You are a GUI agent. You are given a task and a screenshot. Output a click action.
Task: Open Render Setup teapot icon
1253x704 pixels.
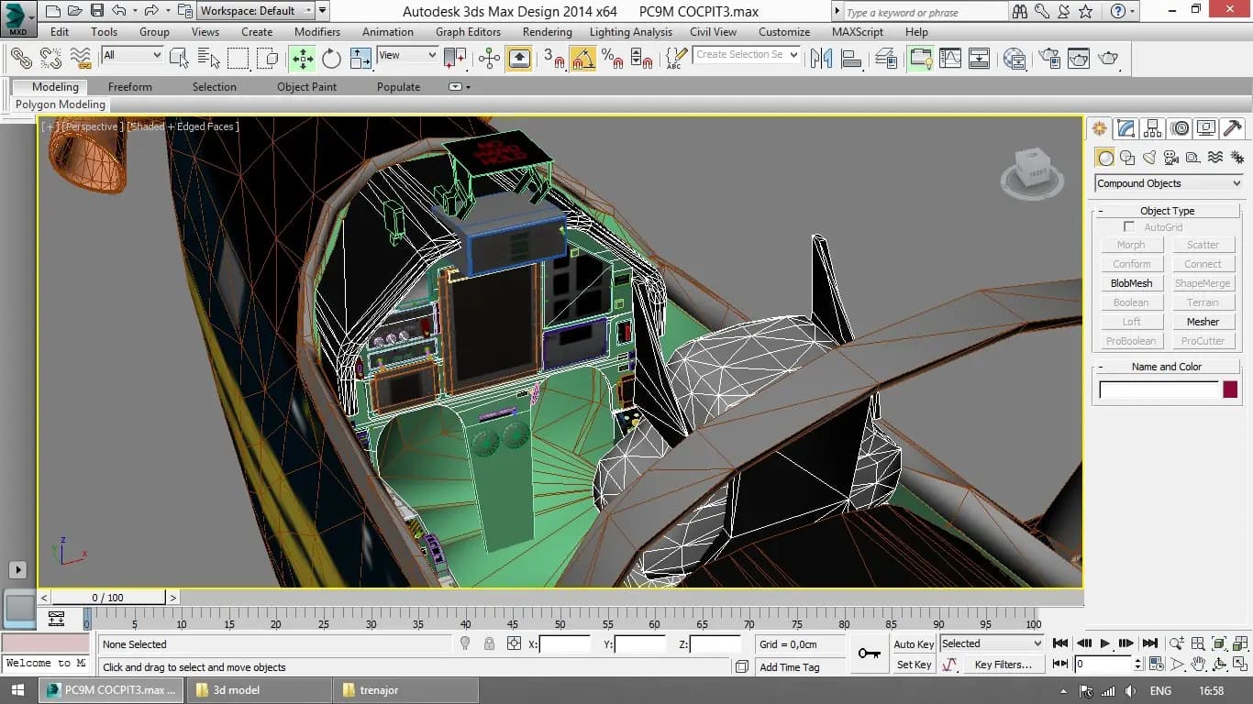[x=1049, y=59]
